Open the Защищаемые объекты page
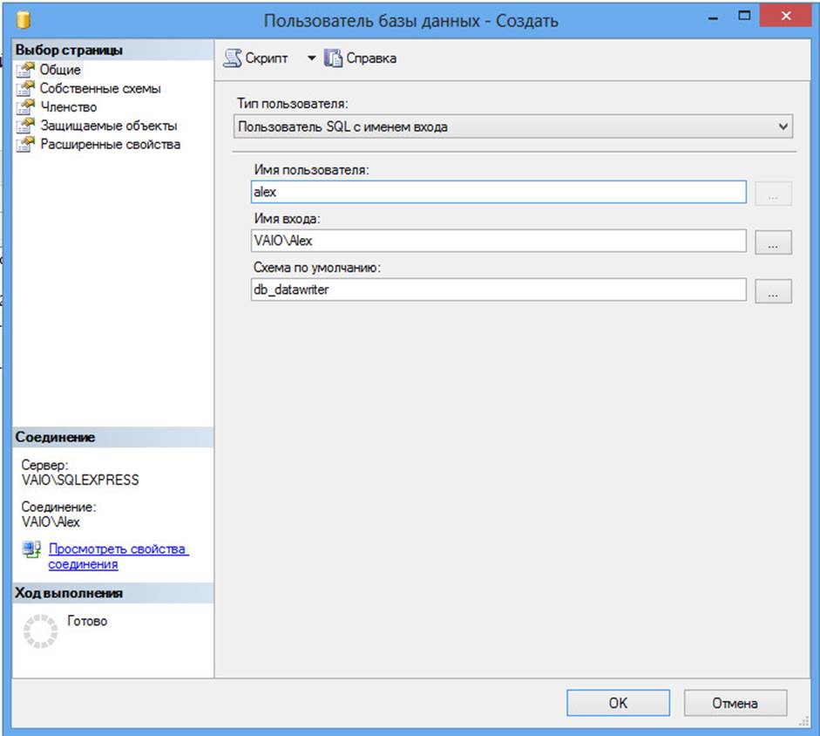 click(109, 126)
